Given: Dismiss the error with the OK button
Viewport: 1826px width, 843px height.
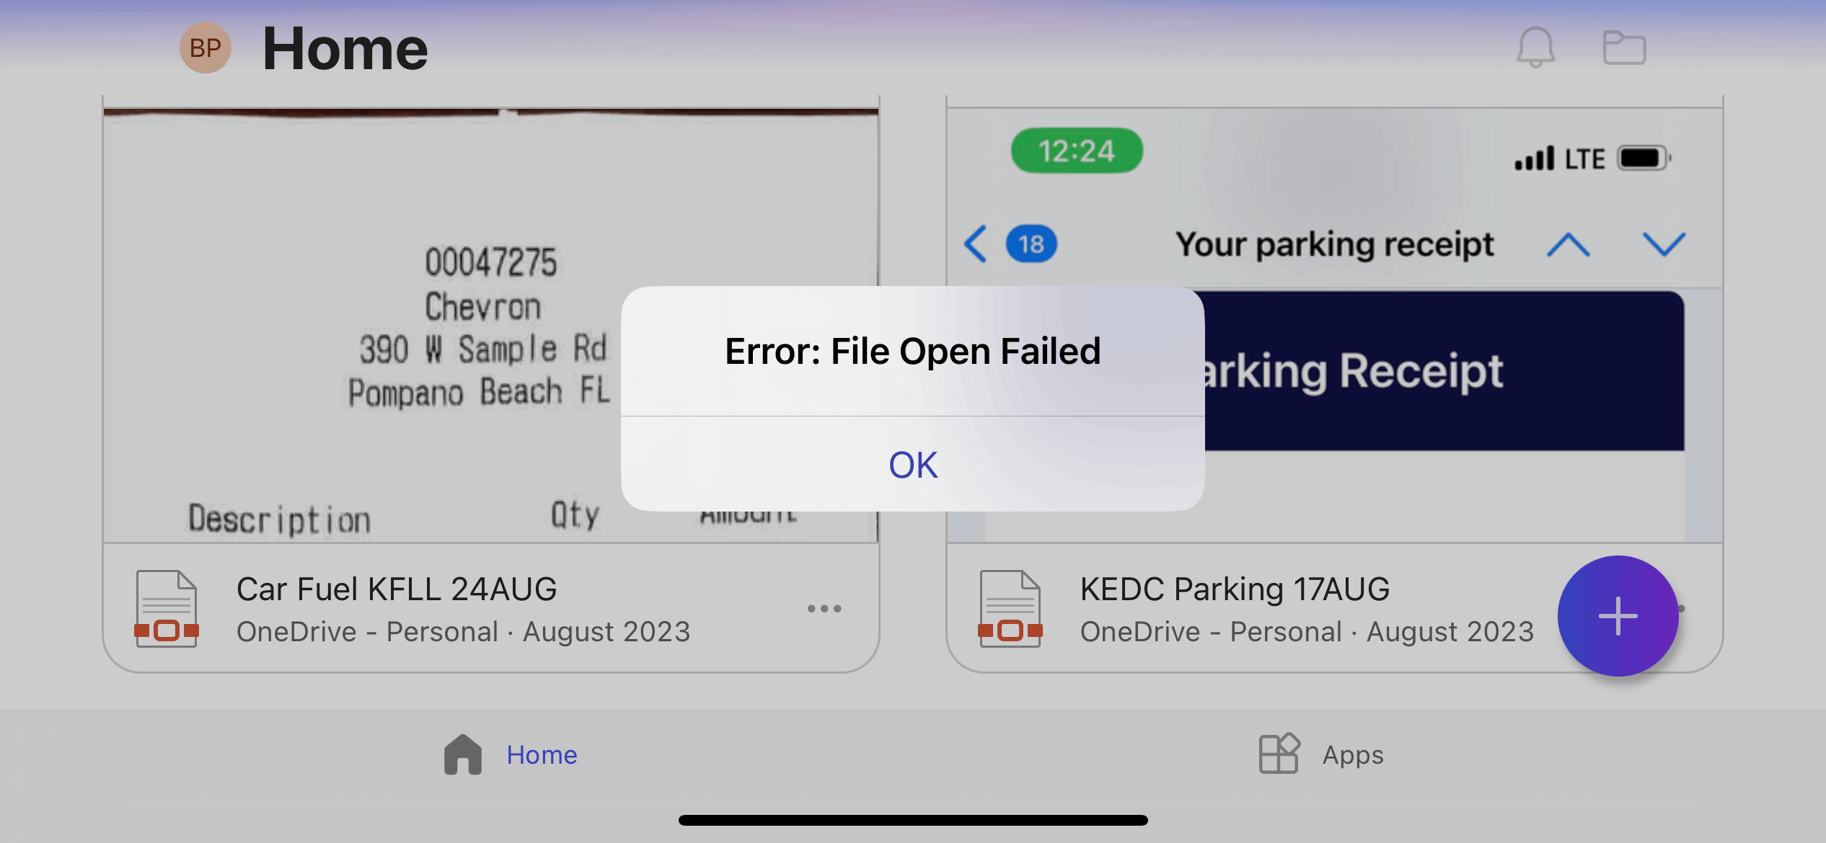Looking at the screenshot, I should coord(913,465).
